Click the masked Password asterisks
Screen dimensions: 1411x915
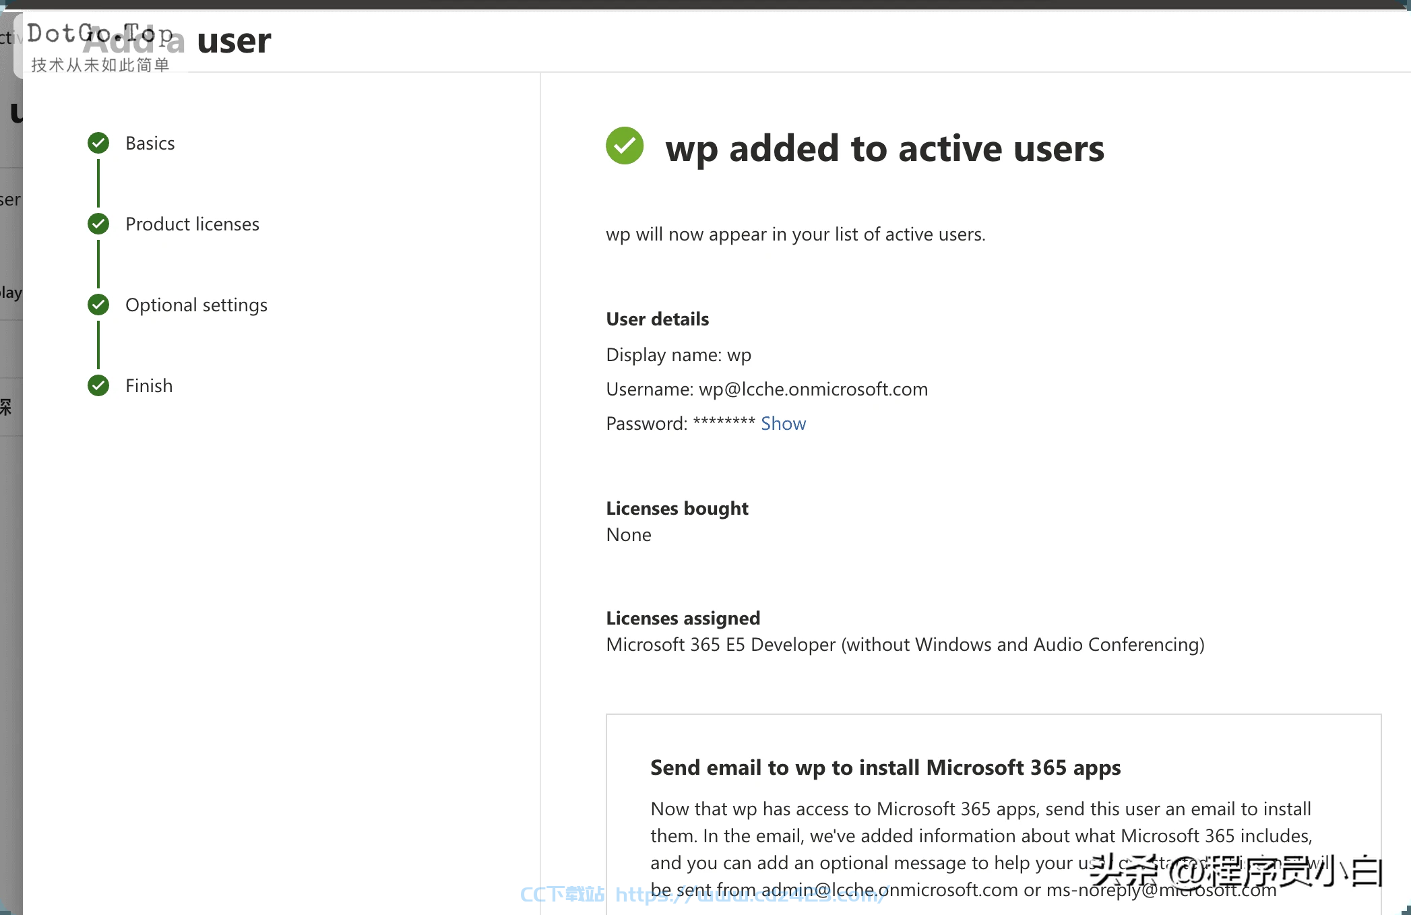click(x=724, y=422)
